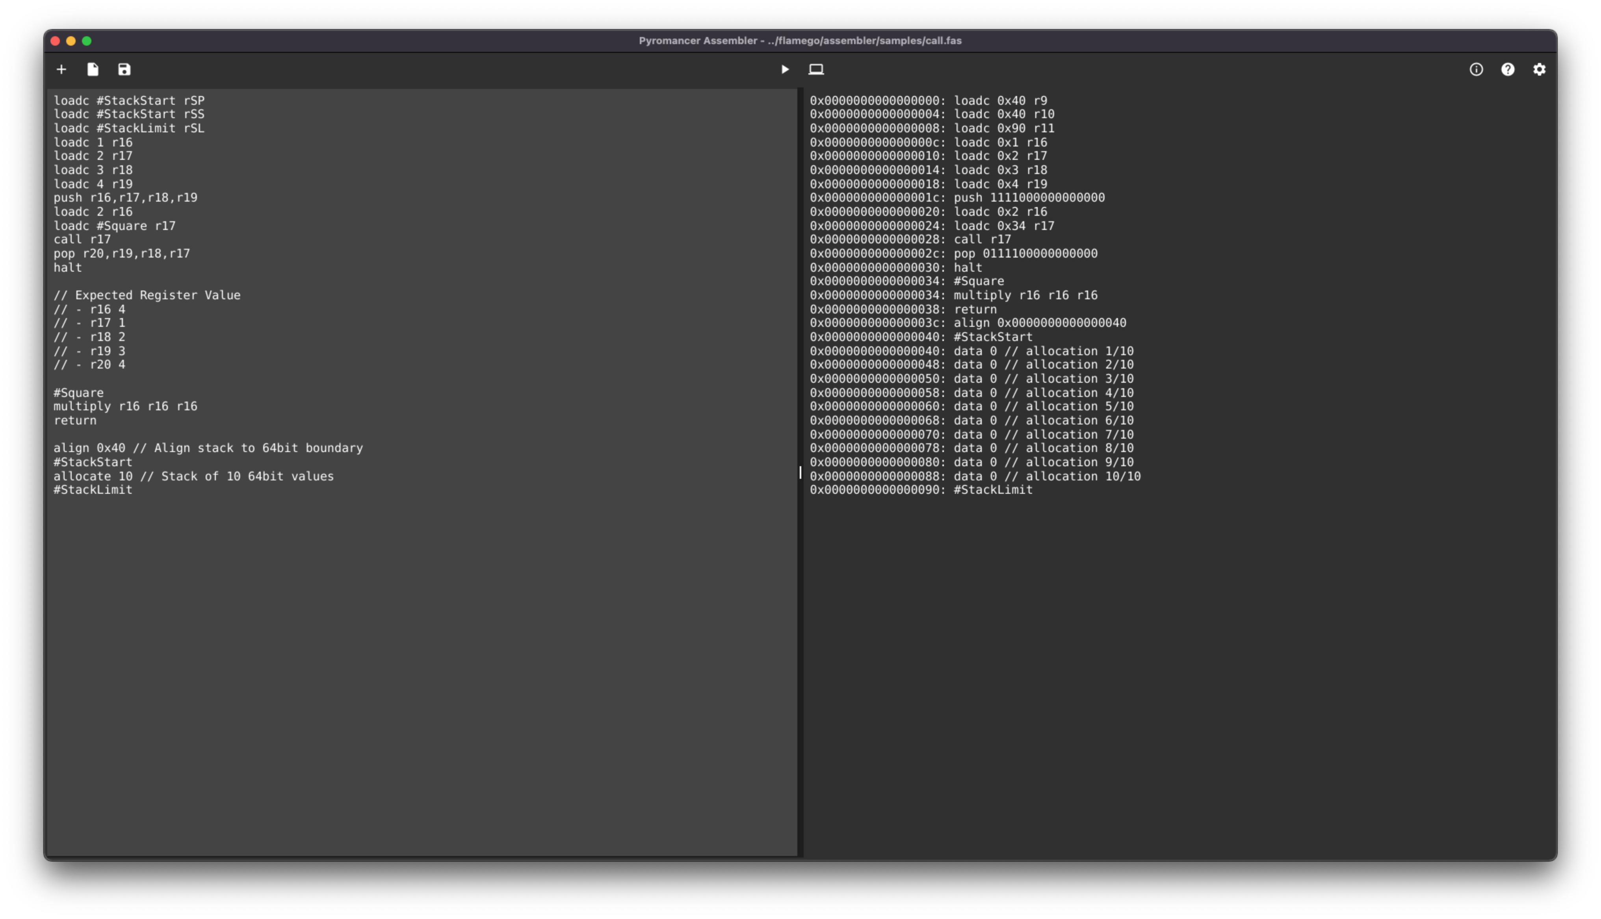Image resolution: width=1601 pixels, height=919 pixels.
Task: Click the source line 'loadc #StackStart rSS'
Action: coord(129,114)
